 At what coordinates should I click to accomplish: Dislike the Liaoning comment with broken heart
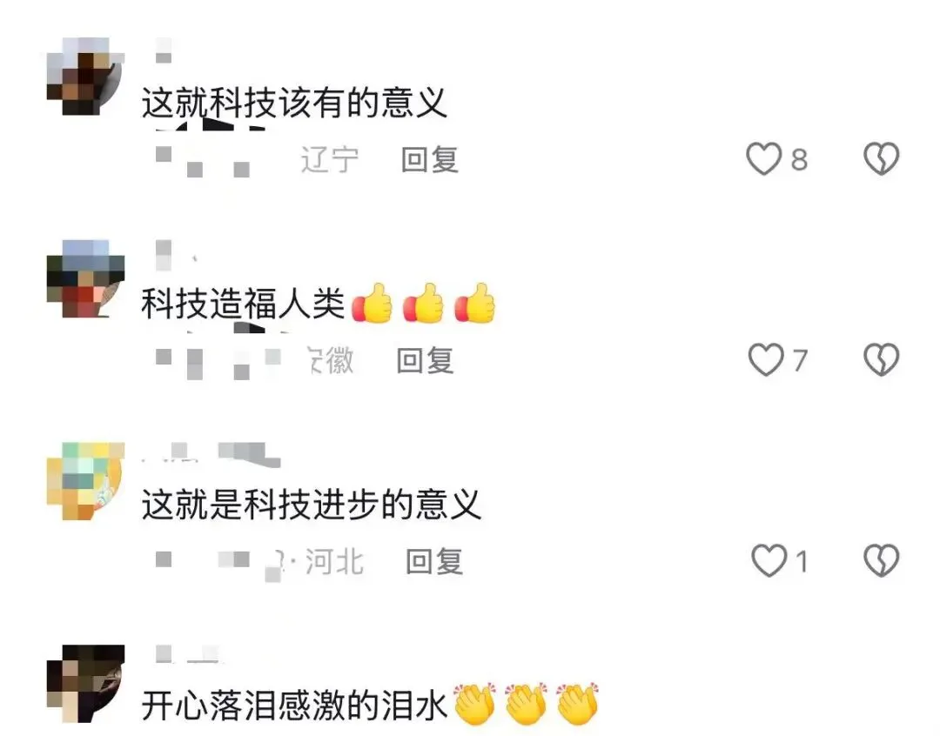point(881,159)
